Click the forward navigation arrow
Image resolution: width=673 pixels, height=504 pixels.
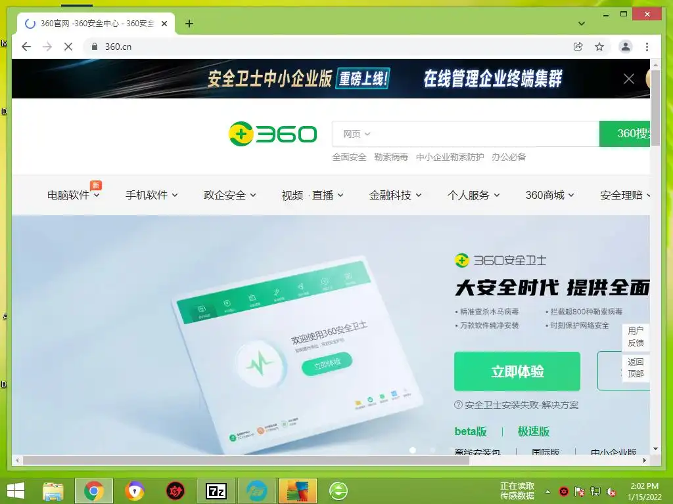[x=47, y=47]
